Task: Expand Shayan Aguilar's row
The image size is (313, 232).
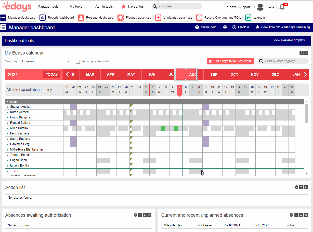Action: pyautogui.click(x=8, y=107)
